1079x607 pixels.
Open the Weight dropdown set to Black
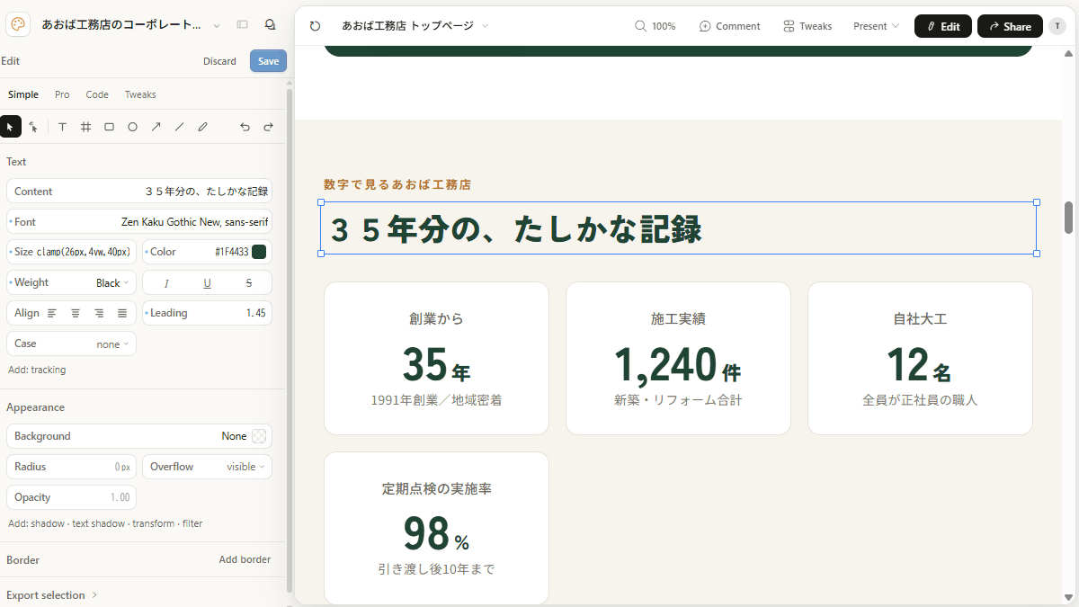click(72, 282)
